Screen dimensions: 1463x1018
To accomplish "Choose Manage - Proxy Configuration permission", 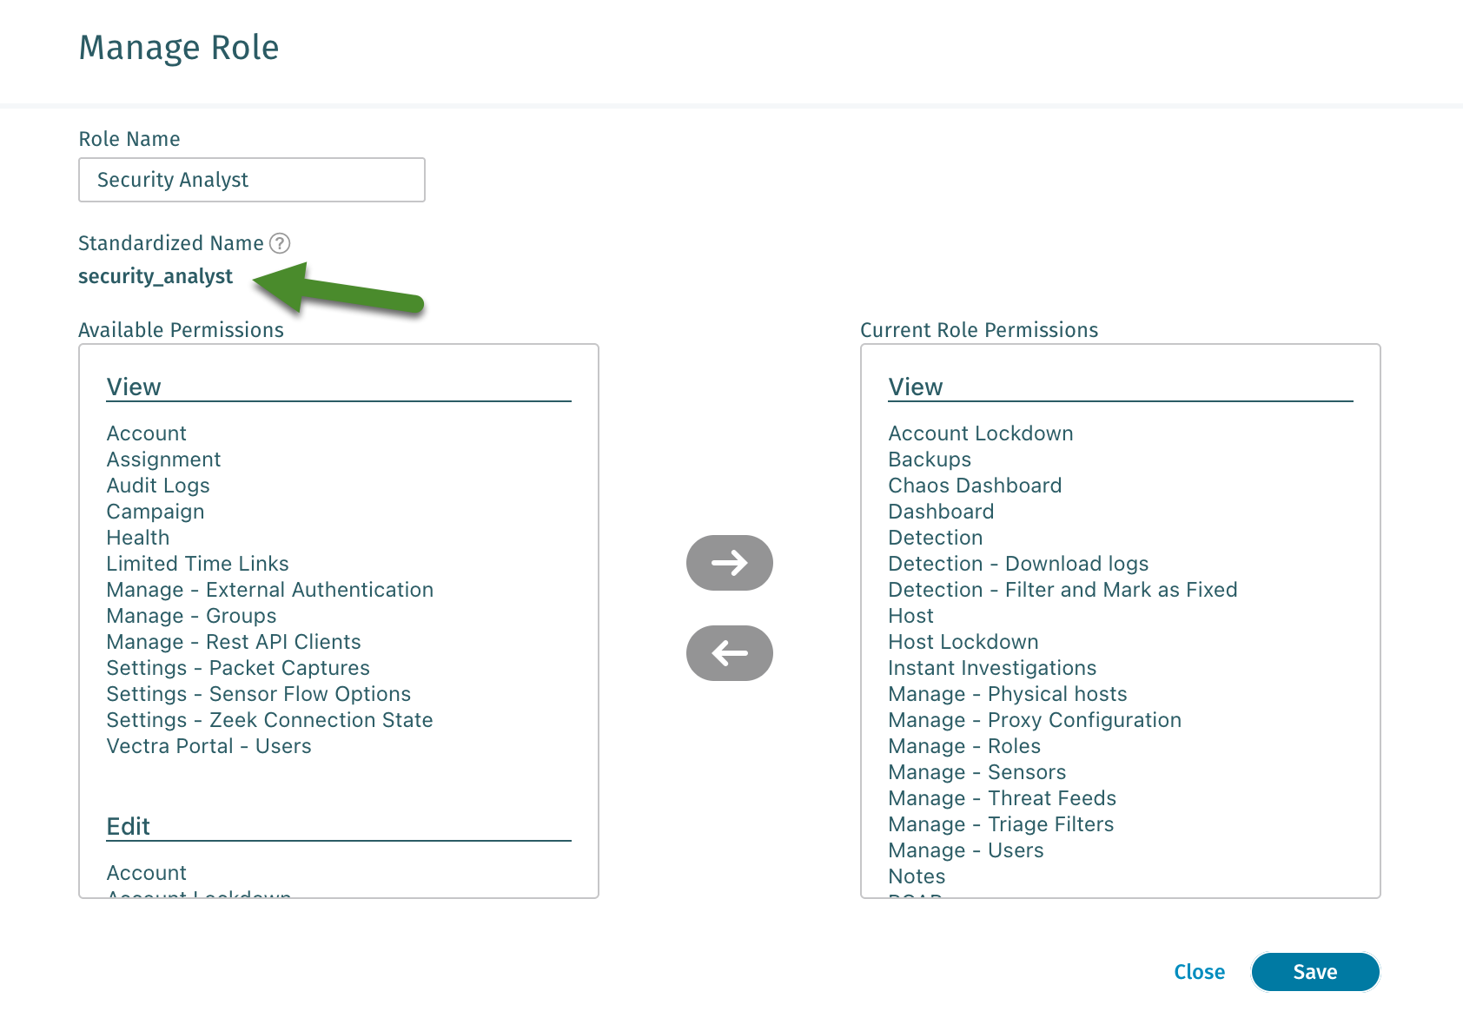I will (x=1035, y=720).
